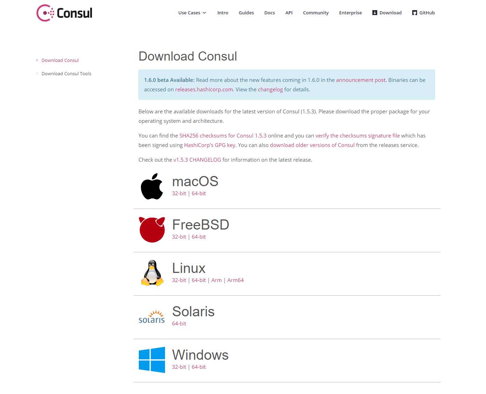This screenshot has width=486, height=394.
Task: Download Solaris 64-bit build
Action: (179, 323)
